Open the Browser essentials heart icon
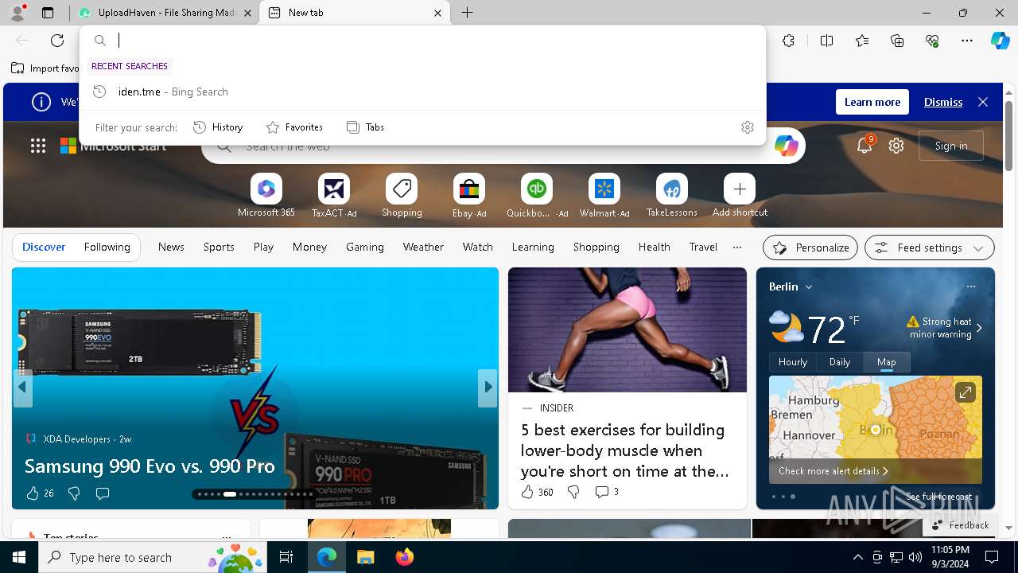 [x=932, y=41]
